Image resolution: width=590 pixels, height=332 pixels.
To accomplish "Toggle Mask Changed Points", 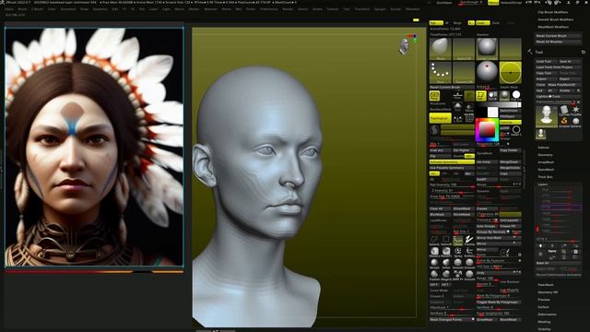I will point(452,320).
